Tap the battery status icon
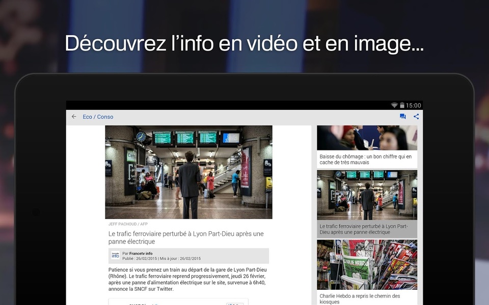Screen dimensions: 489x305 click(x=402, y=105)
